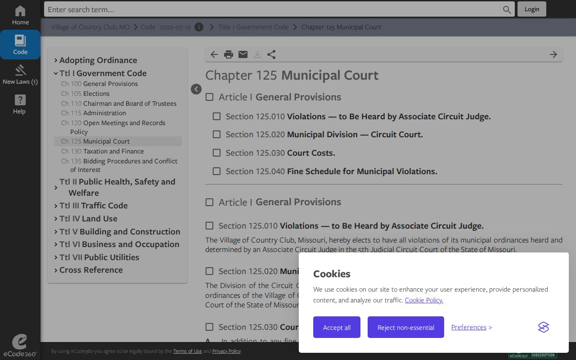Check Section 125.030 Court Costs in outline
Viewport: 576px width, 360px height.
(x=216, y=153)
